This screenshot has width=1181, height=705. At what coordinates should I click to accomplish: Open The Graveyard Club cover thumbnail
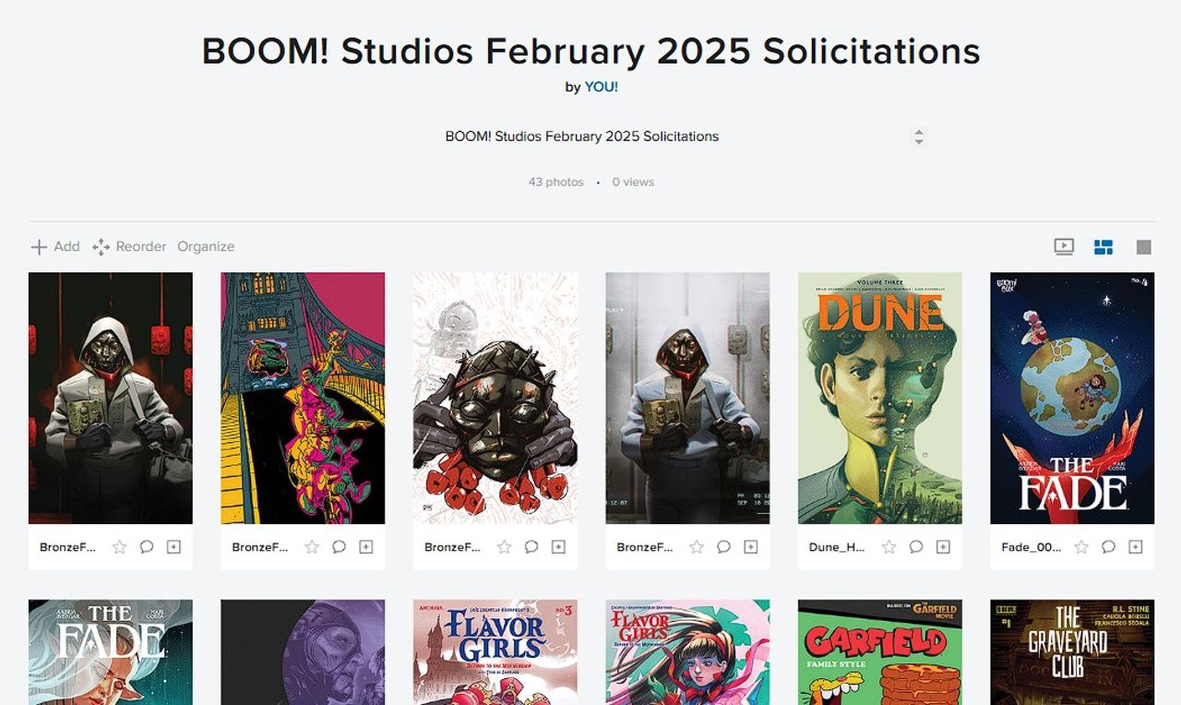tap(1072, 652)
